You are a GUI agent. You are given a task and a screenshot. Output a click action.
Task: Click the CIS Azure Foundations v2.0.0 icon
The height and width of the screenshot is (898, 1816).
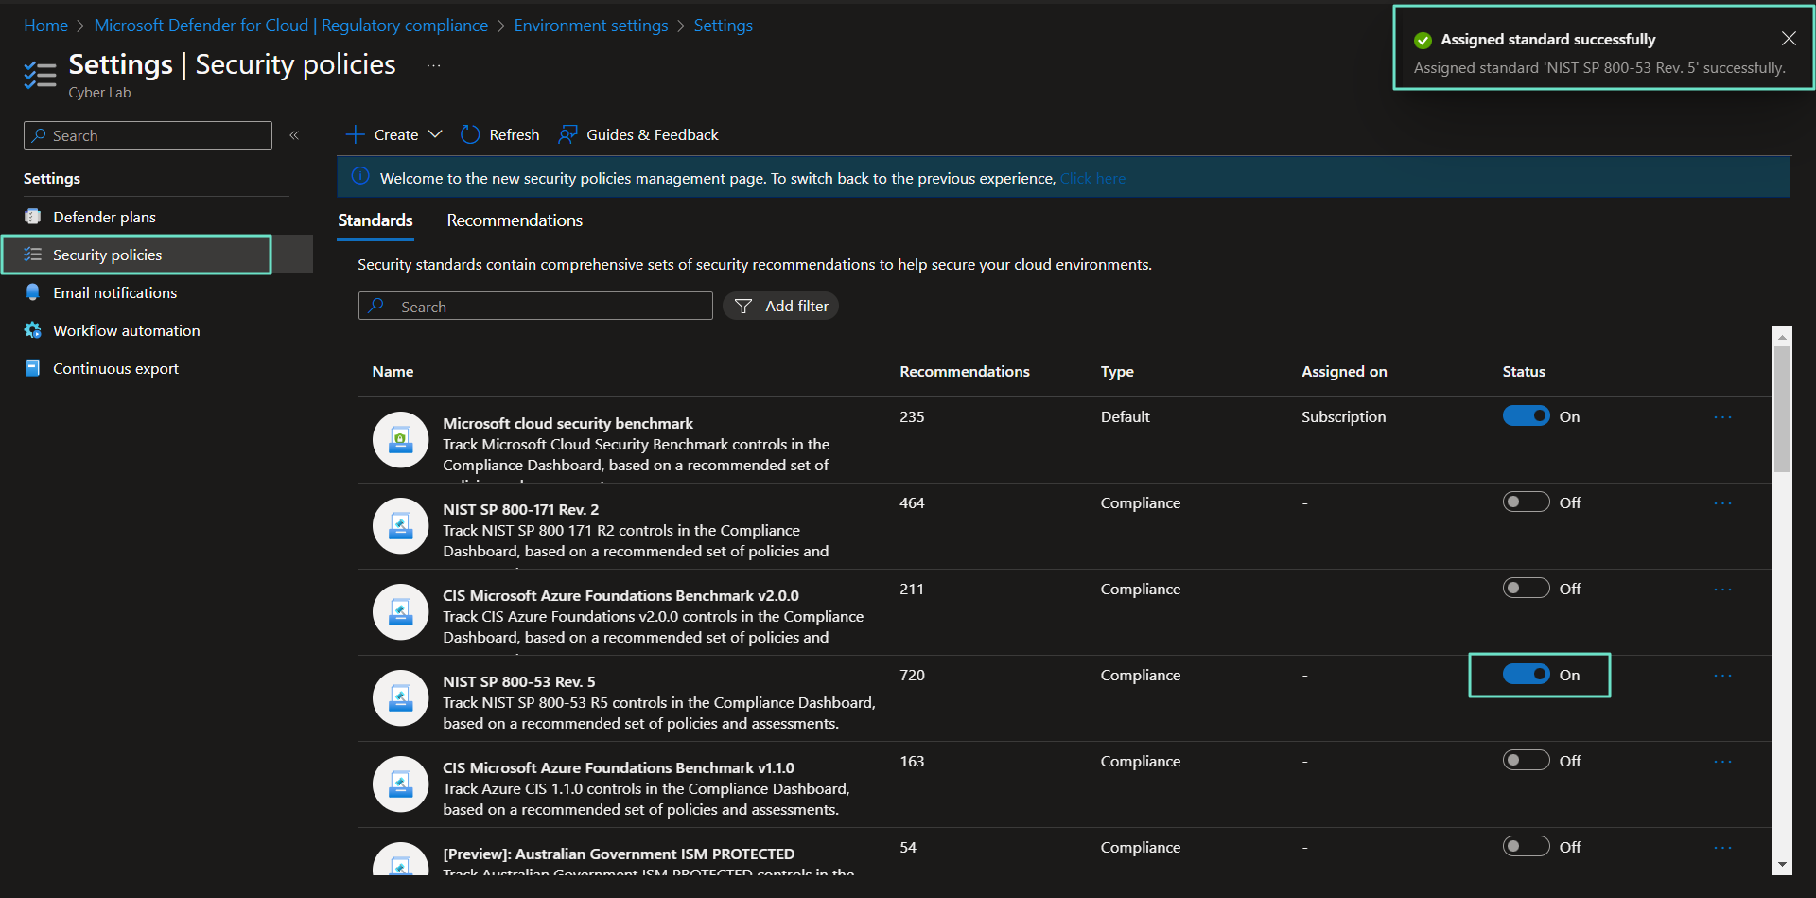tap(400, 611)
